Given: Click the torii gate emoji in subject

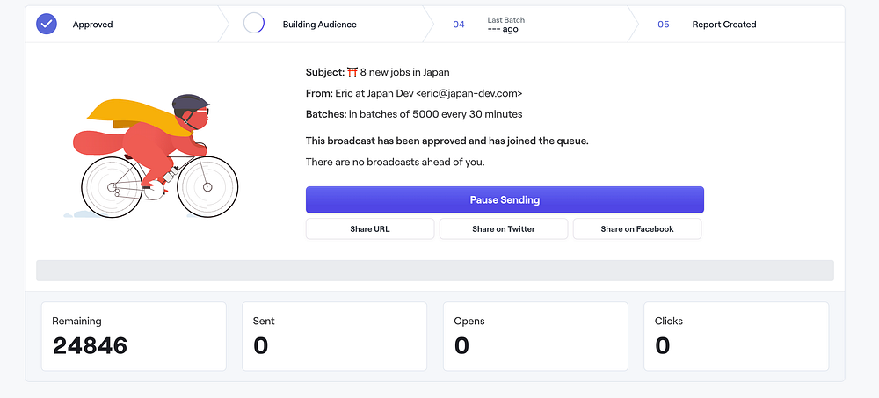Looking at the screenshot, I should [352, 72].
